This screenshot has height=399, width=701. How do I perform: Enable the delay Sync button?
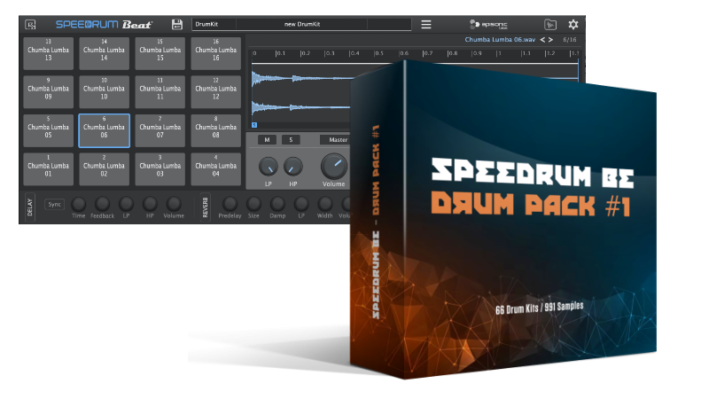tap(55, 204)
